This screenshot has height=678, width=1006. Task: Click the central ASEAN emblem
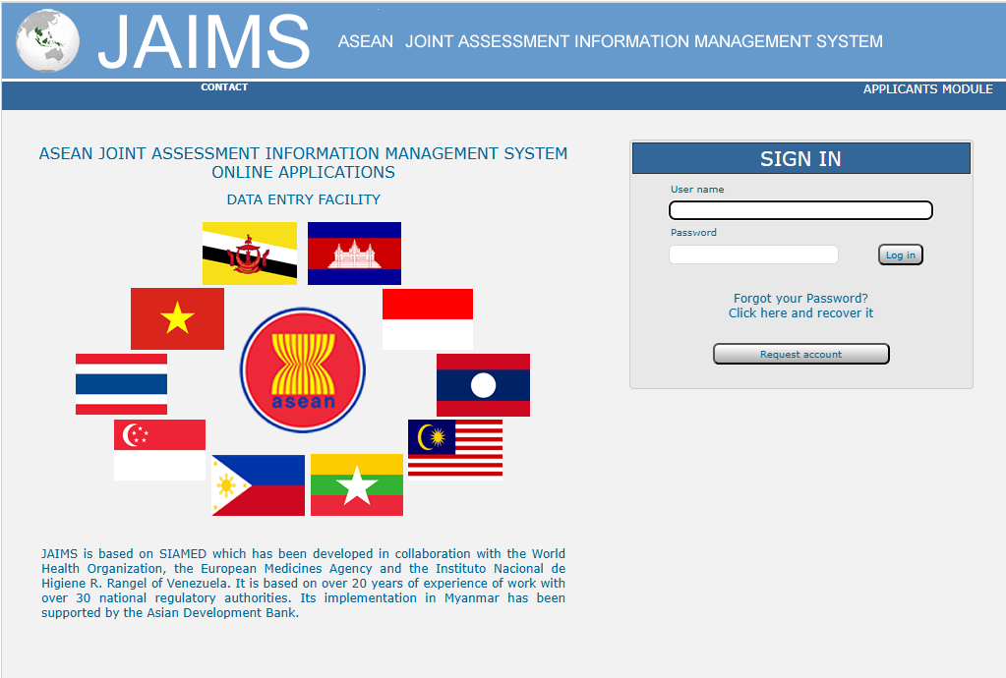click(x=303, y=370)
